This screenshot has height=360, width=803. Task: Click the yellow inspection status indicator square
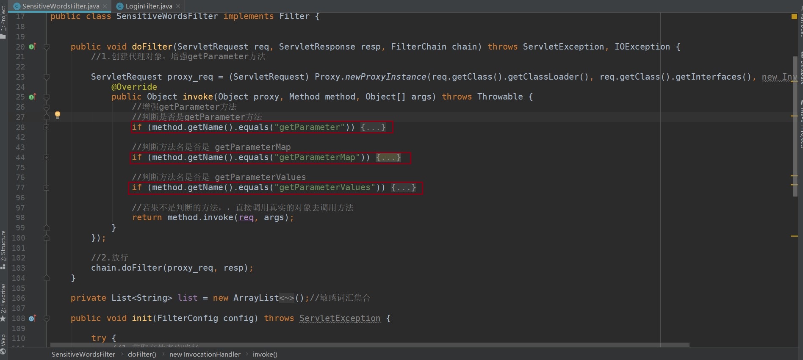coord(794,17)
